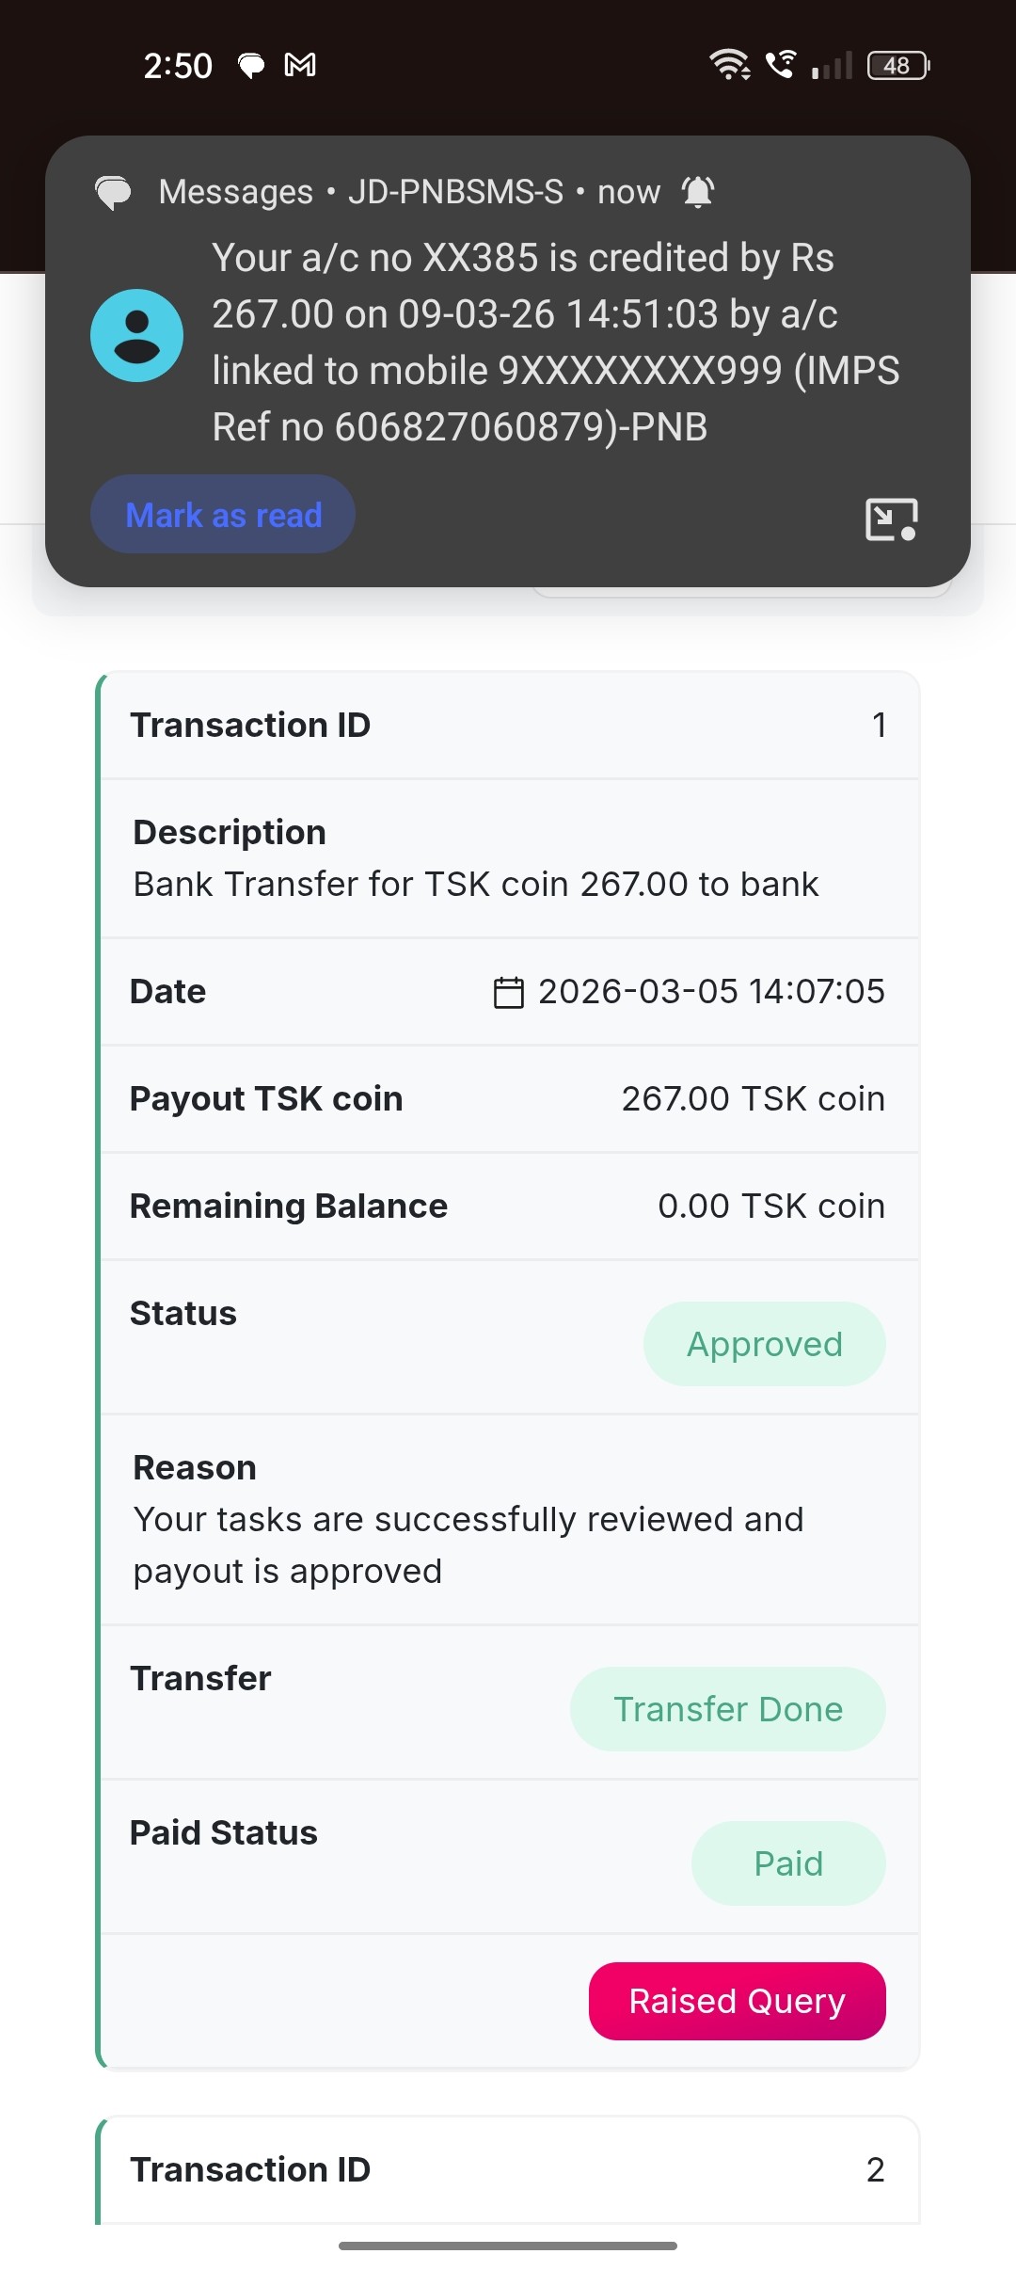
Task: Tap the Paid status badge
Action: (x=787, y=1863)
